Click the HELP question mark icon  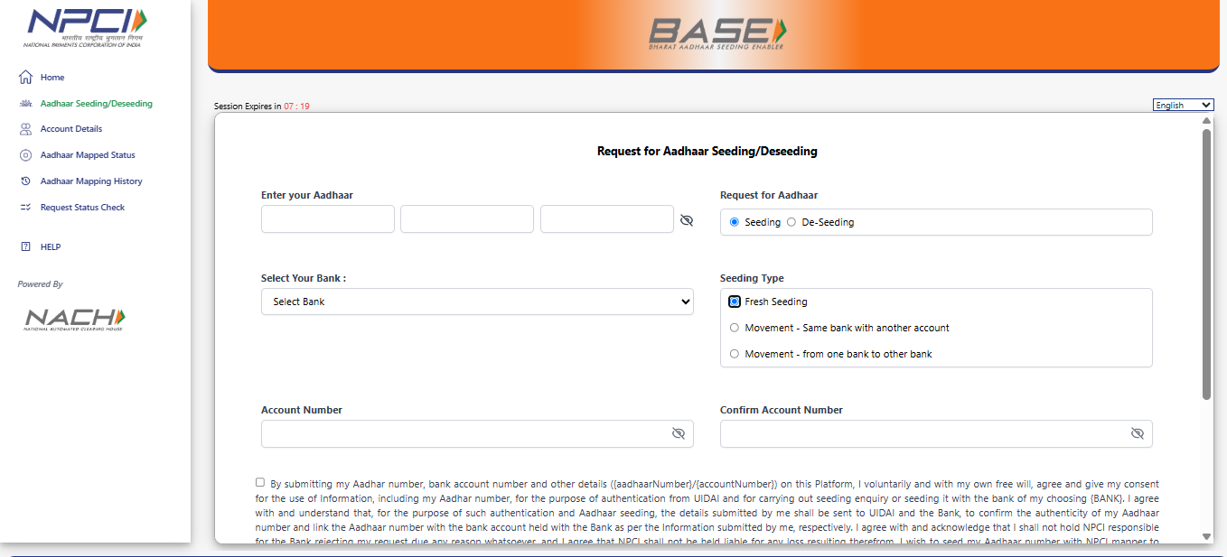click(25, 246)
